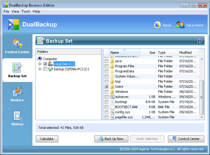Open the Tools menu
This screenshot has height=155, width=210.
(x=26, y=11)
